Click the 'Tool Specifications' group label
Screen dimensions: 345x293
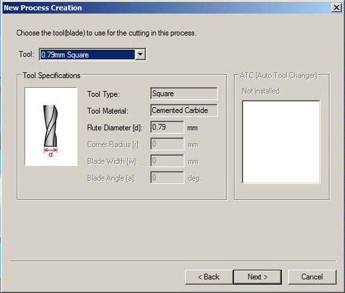(52, 76)
